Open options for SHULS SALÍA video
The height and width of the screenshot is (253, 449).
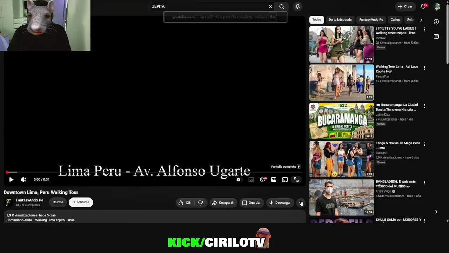coord(424,221)
